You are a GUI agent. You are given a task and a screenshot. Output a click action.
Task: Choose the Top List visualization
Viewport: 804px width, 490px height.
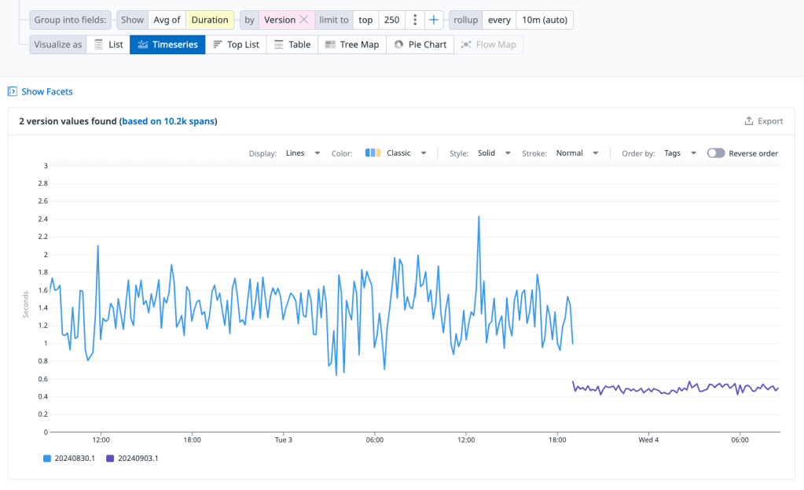[236, 45]
